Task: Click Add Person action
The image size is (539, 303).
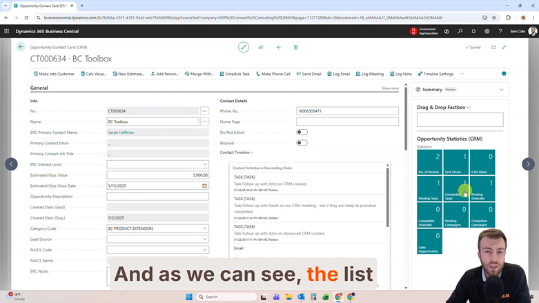Action: tap(165, 74)
